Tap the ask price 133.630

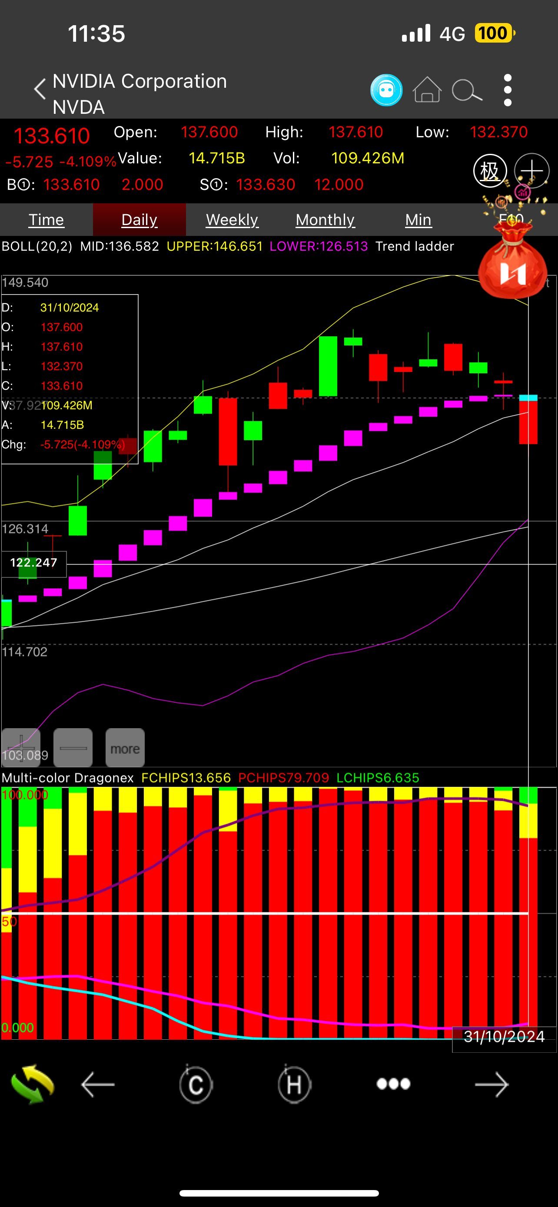coord(266,184)
